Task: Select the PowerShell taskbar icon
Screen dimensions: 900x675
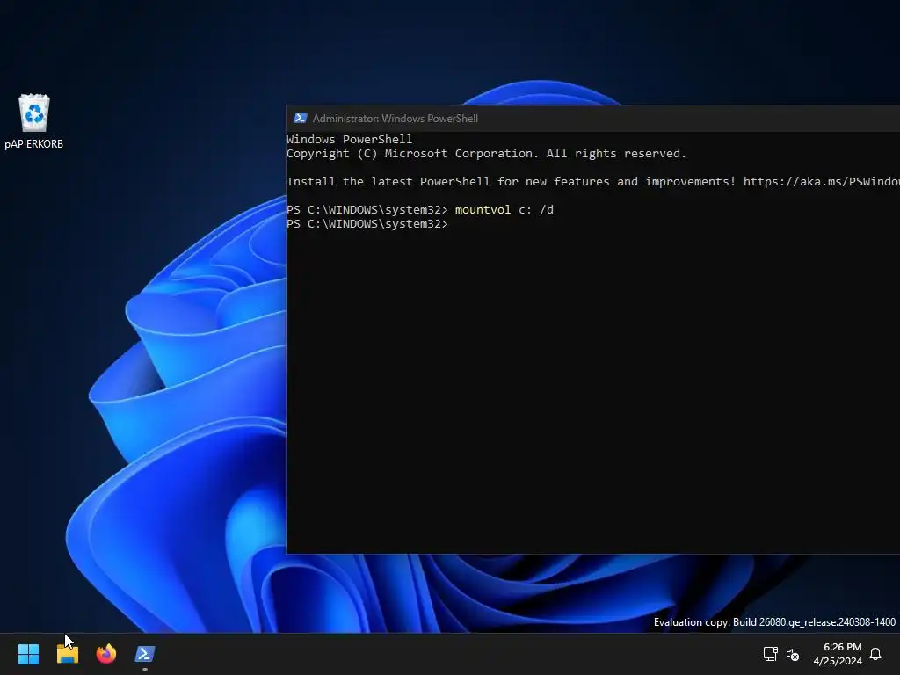Action: (145, 654)
